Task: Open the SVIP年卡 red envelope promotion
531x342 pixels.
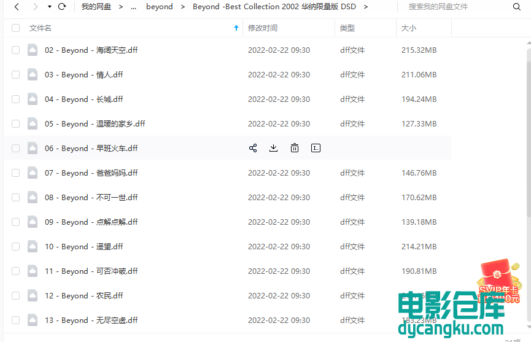Action: click(498, 281)
